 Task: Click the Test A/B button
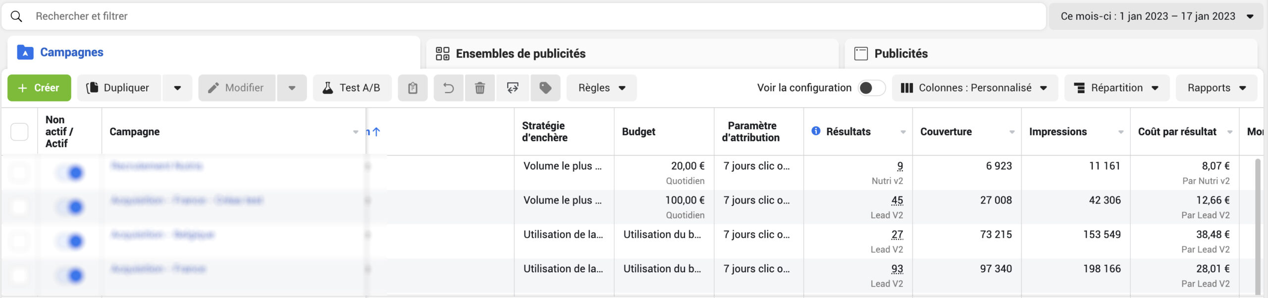click(x=352, y=88)
